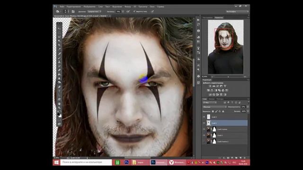303x170 pixels.
Task: Add a Brightness/Contrast adjustment
Action: point(210,86)
